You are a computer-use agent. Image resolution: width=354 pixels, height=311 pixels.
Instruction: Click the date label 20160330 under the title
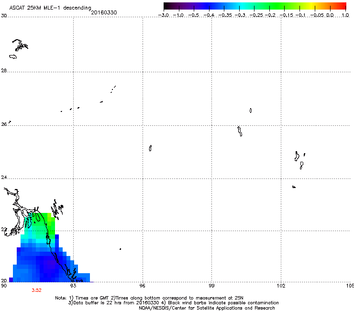pyautogui.click(x=104, y=12)
